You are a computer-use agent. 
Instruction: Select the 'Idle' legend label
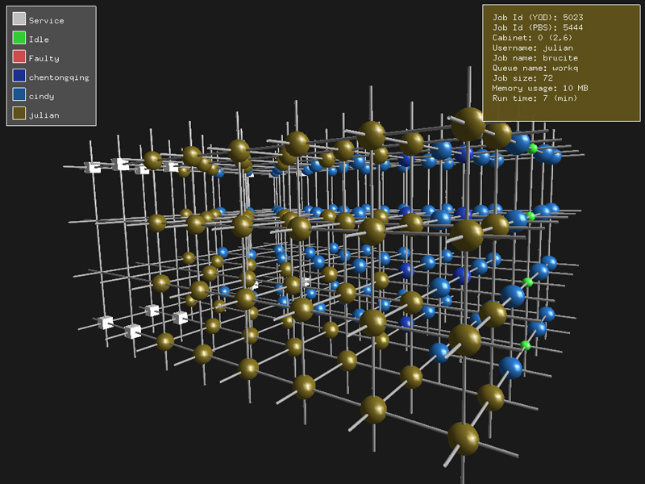pos(39,40)
